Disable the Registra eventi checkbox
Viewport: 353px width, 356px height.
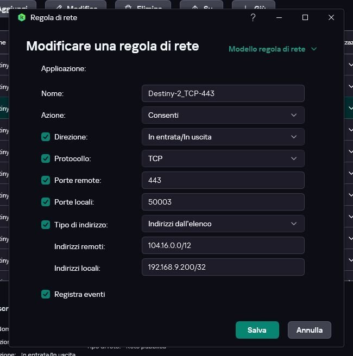(x=46, y=294)
